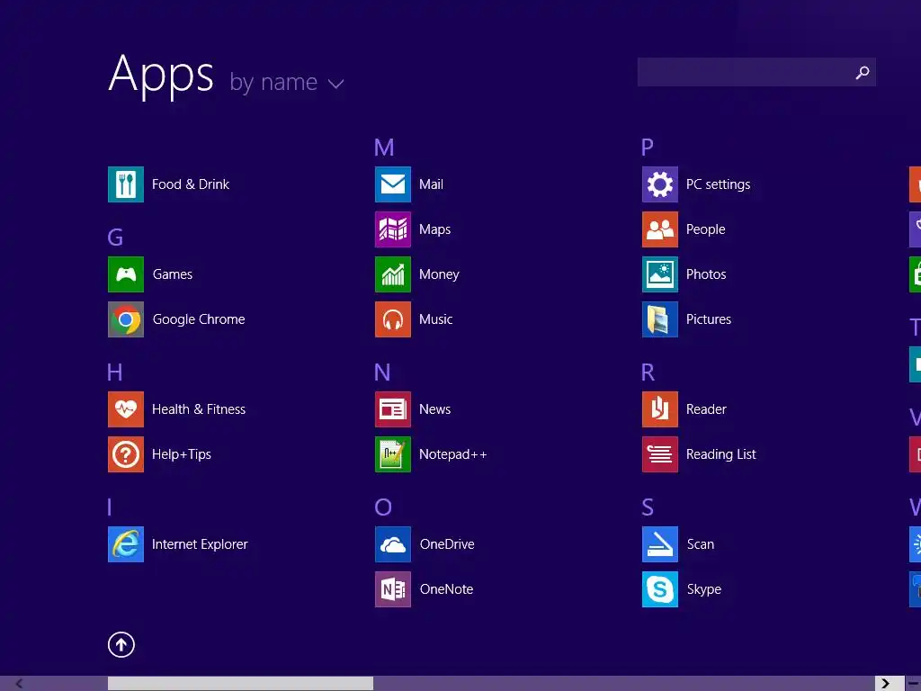
Task: Launch the Music headphones icon
Action: (393, 319)
